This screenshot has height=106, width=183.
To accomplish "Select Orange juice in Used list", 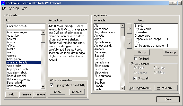I will coord(156,36).
